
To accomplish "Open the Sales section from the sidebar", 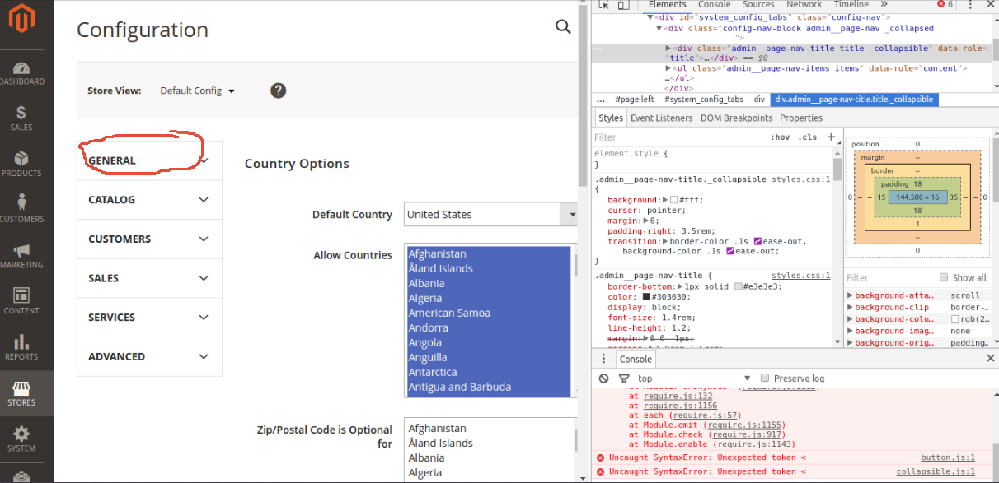I will tap(23, 111).
